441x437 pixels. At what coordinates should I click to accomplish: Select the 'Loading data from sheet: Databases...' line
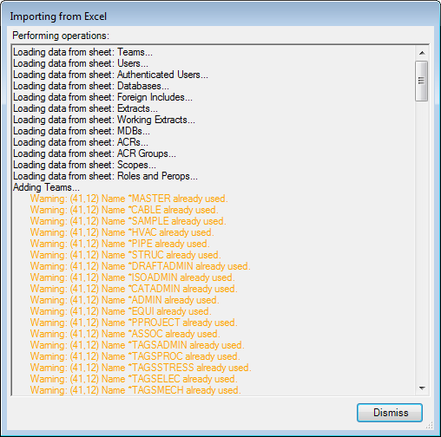(91, 86)
